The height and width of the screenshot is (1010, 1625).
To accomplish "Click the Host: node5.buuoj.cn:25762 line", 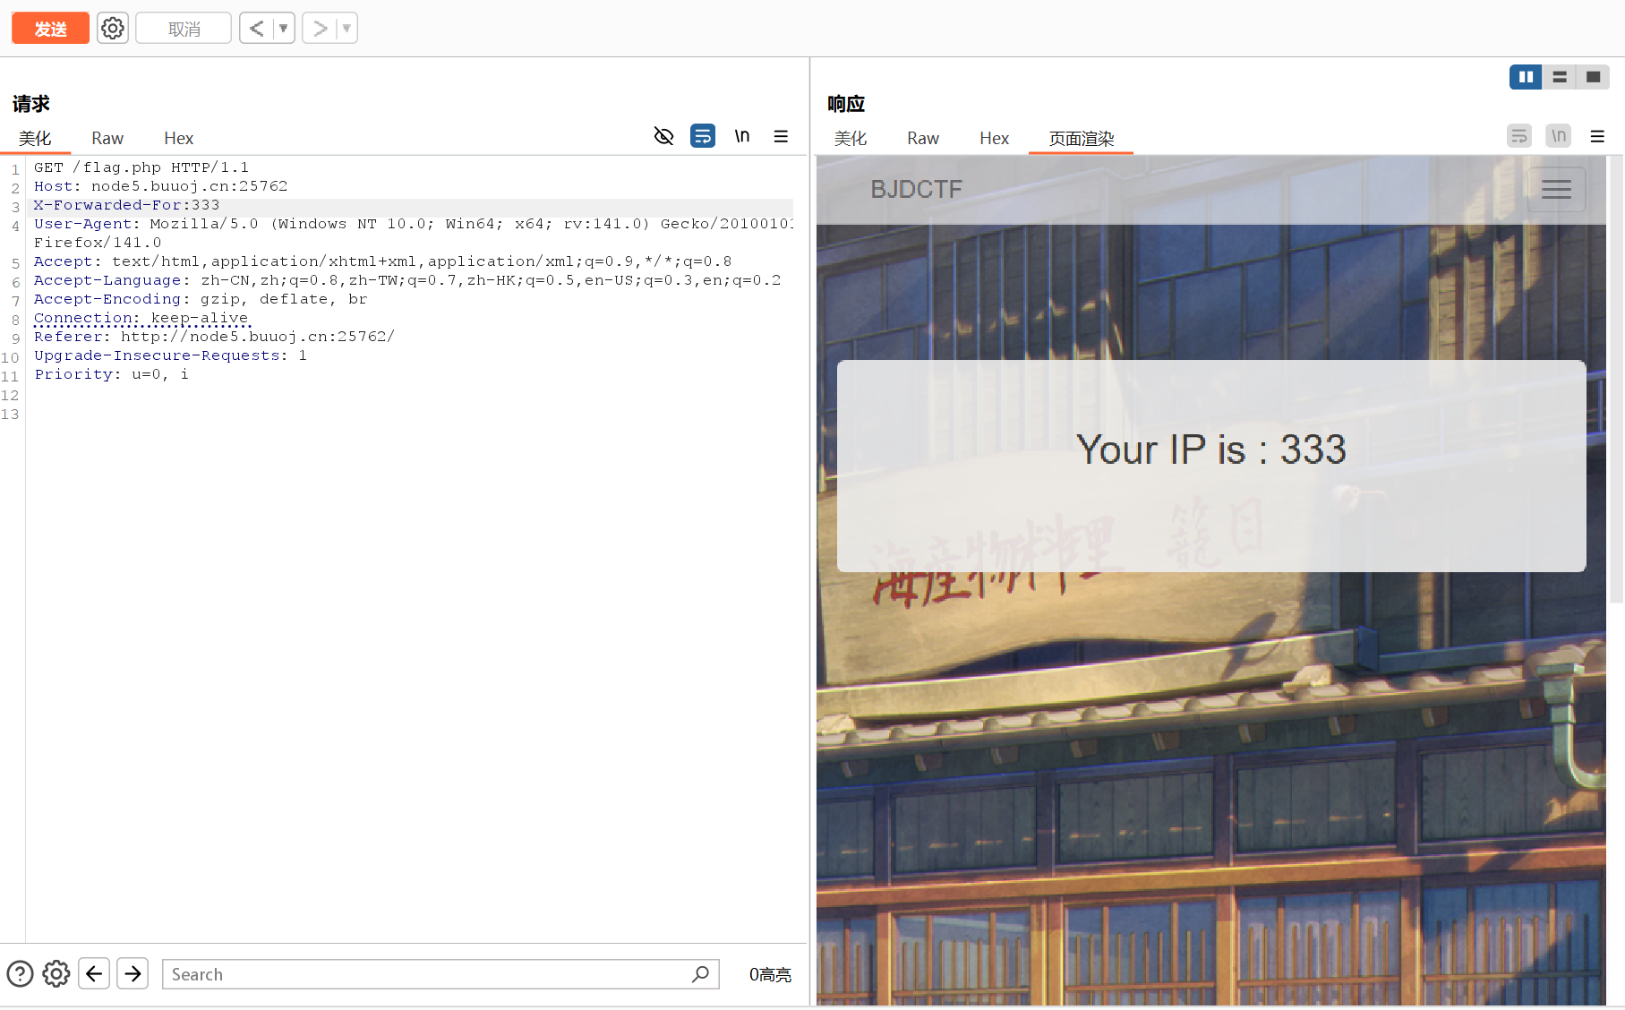I will 161,186.
